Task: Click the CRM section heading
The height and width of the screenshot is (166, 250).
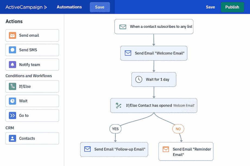Action: point(10,128)
